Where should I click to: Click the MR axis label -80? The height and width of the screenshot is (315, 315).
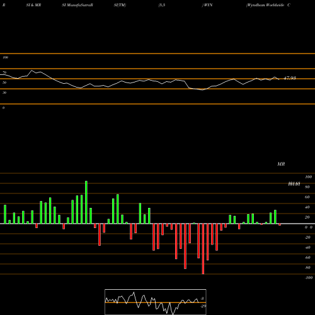point(307,268)
